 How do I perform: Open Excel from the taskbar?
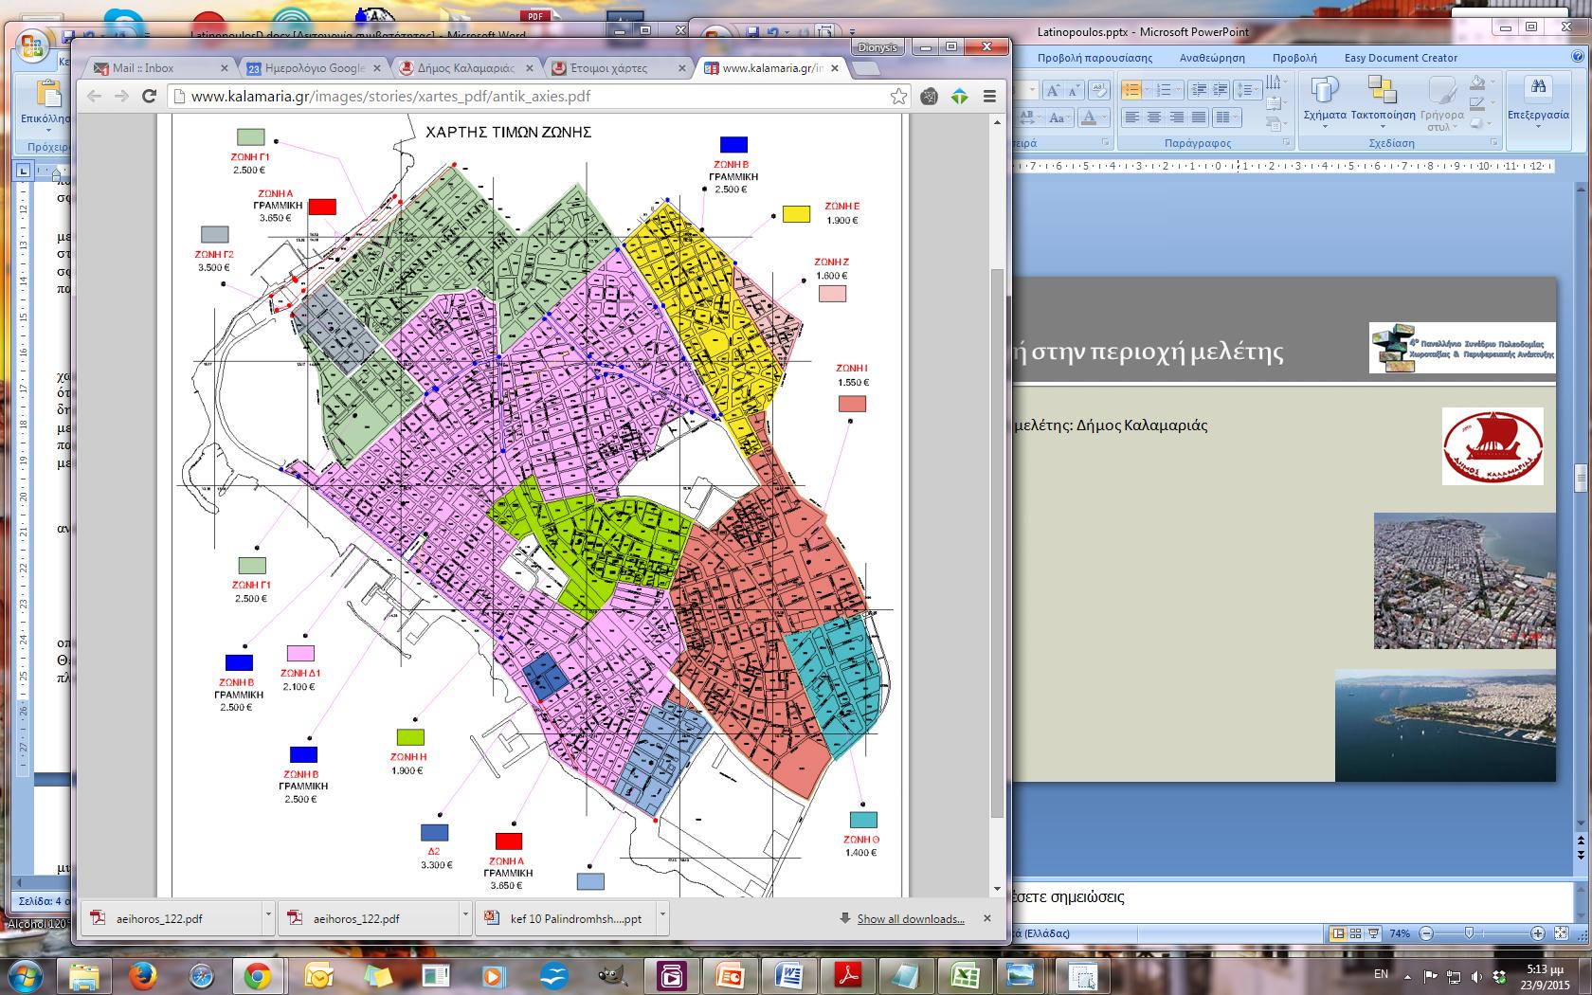coord(964,975)
